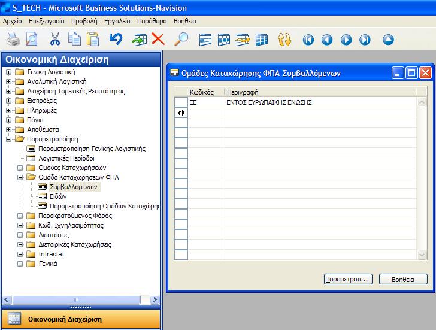Expand the Γενικά folder
The image size is (436, 330).
20,264
